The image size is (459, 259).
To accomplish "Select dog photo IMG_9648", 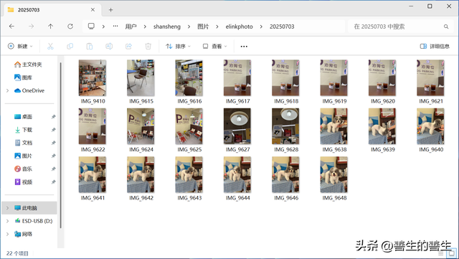I will pyautogui.click(x=334, y=174).
